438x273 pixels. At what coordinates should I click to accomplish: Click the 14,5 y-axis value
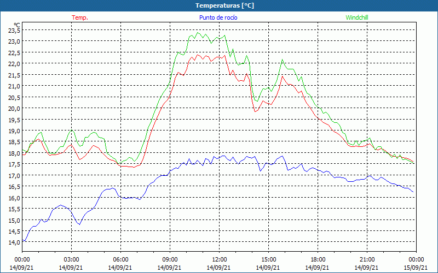coord(14,231)
